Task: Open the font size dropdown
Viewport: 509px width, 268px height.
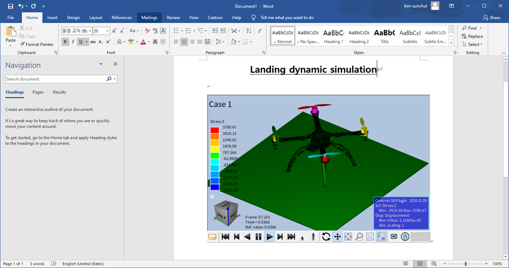Action: 108,31
